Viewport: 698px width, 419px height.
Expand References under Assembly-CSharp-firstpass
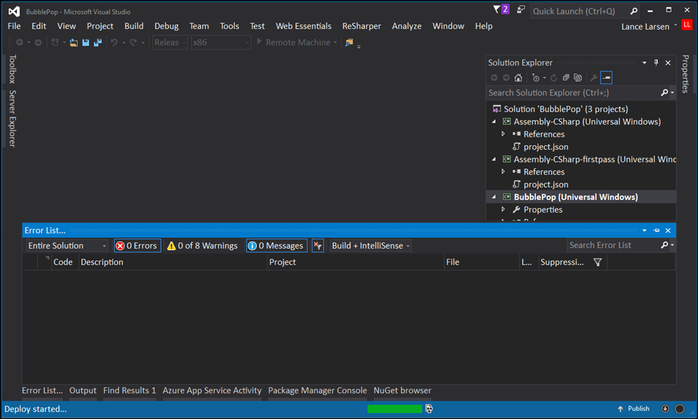tap(504, 172)
